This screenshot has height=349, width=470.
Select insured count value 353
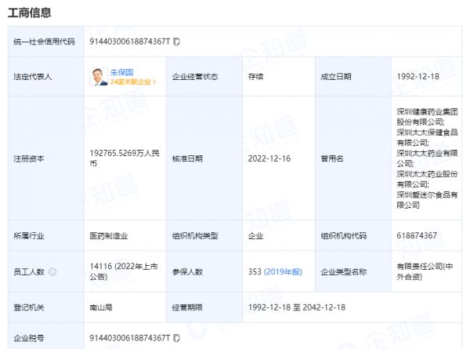pos(255,271)
